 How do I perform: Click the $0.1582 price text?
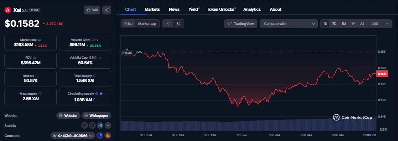coord(22,24)
